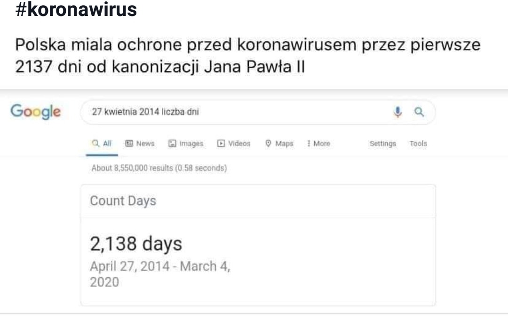Image resolution: width=508 pixels, height=317 pixels.
Task: Click the 'About 8,550,000 results' stats text
Action: click(x=159, y=168)
